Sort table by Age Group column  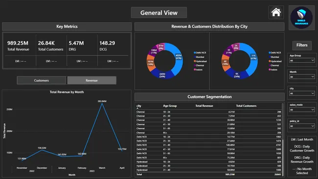tap(170, 106)
